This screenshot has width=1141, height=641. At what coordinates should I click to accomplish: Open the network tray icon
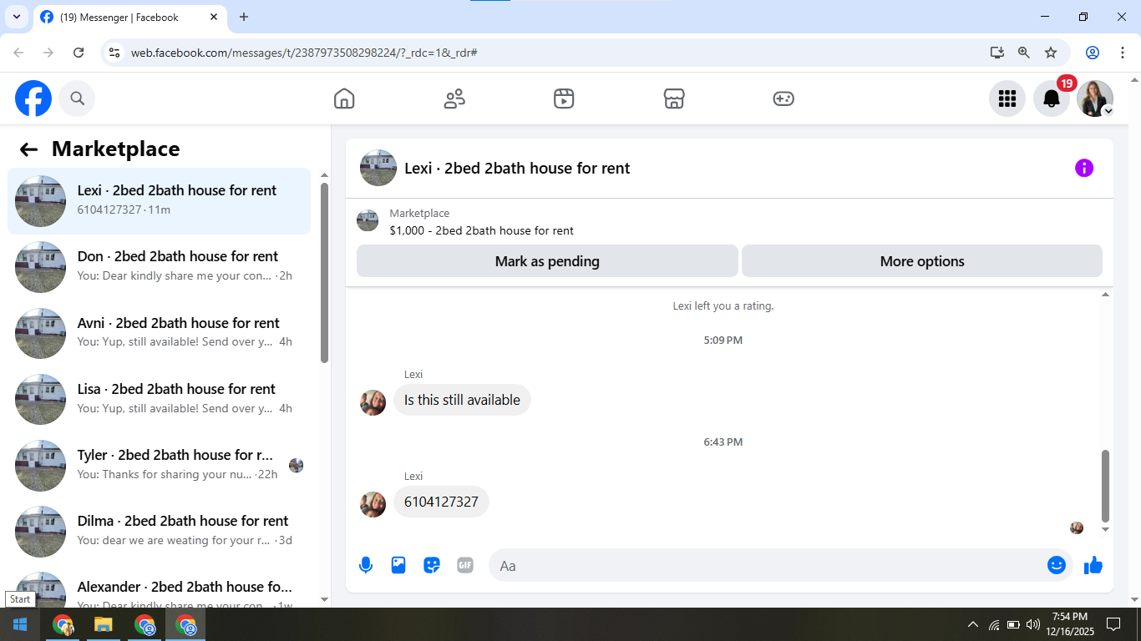[994, 624]
